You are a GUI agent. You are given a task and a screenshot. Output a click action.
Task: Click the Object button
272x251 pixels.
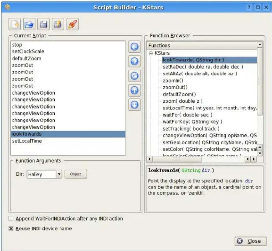(76, 174)
